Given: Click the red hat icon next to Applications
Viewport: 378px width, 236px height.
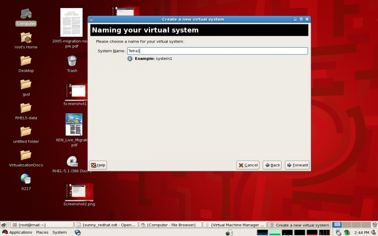Looking at the screenshot, I should [x=5, y=232].
